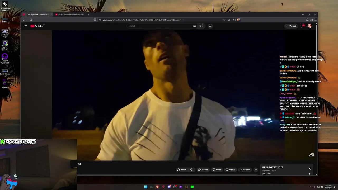Open undefined - Imgur desktop file

[x=5, y=33]
